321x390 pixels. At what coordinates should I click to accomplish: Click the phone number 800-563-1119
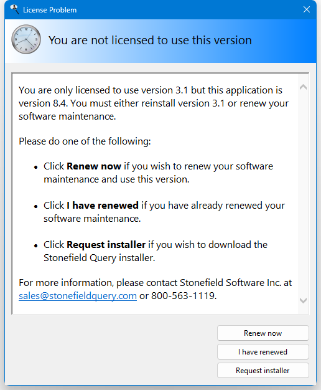coord(184,296)
